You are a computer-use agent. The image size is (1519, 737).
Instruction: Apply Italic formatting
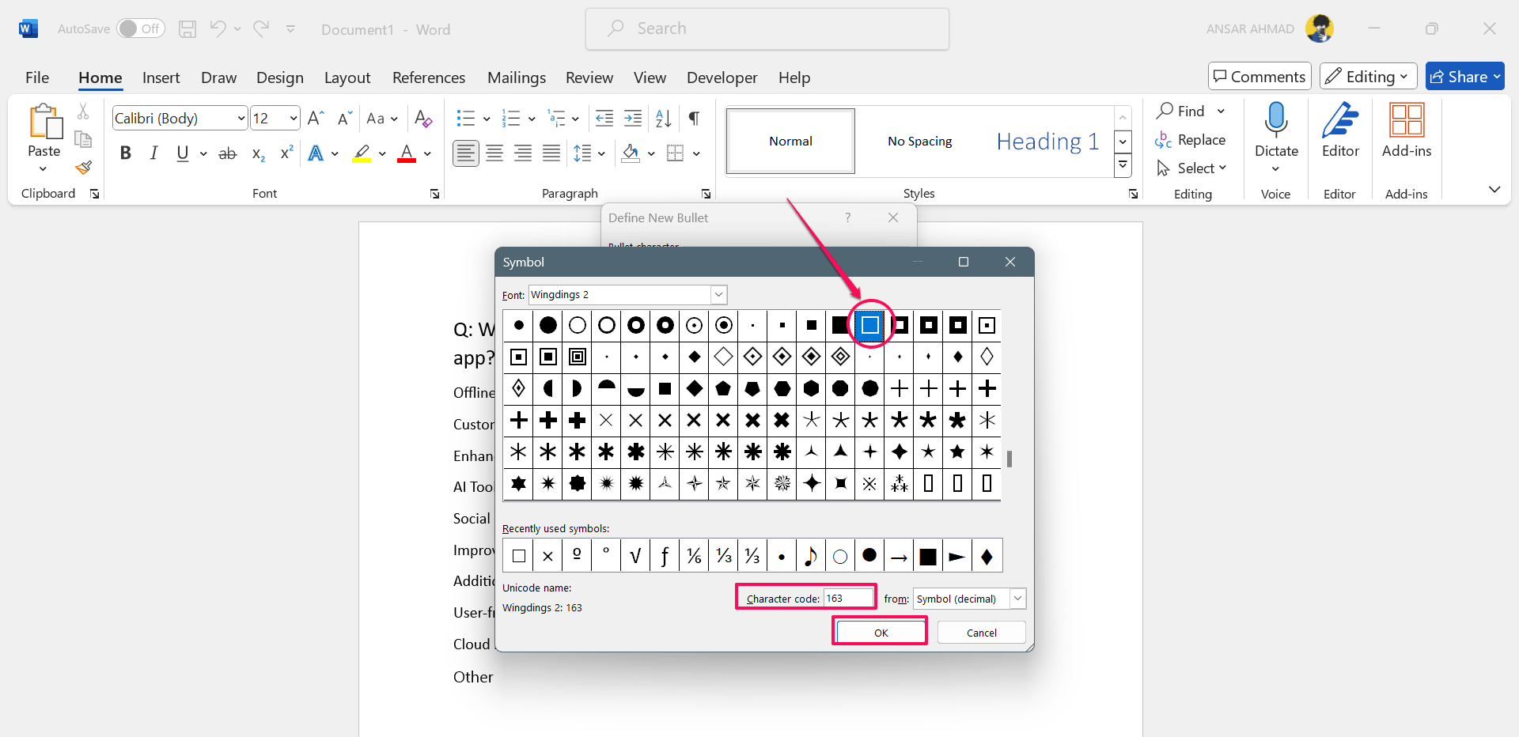[153, 153]
